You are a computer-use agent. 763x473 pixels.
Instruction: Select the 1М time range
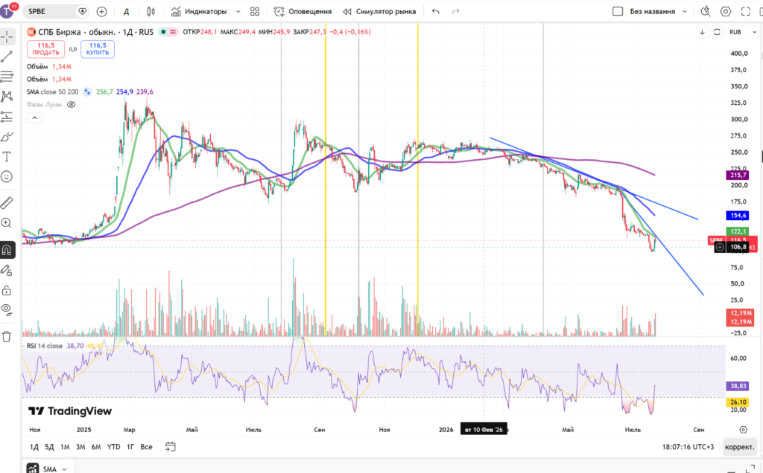click(65, 447)
